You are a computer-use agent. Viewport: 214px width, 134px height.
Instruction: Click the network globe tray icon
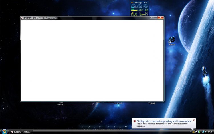click(203, 131)
